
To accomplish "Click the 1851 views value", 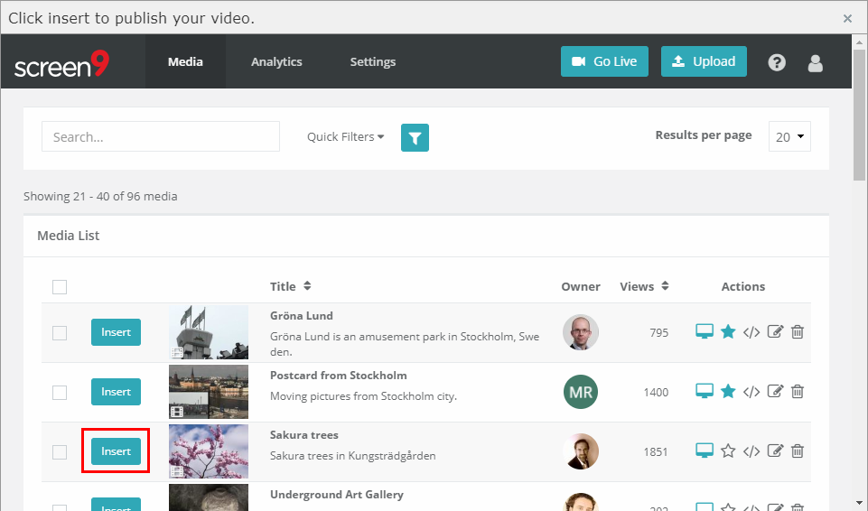I will (656, 452).
